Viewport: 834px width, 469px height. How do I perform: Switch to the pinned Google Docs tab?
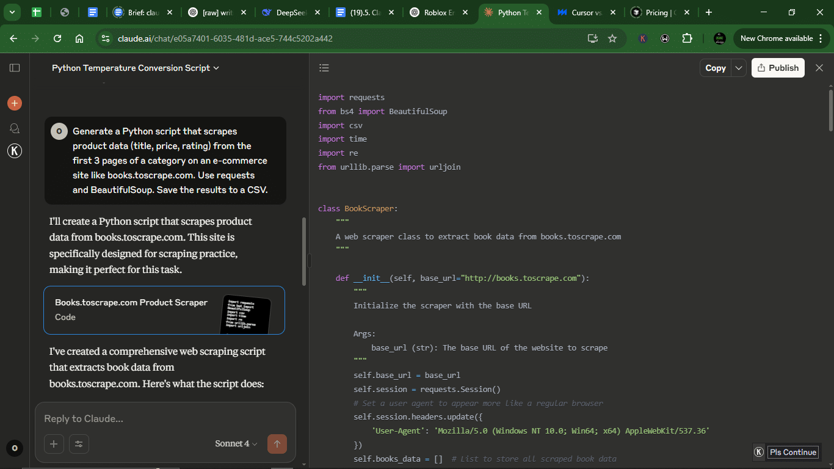tap(93, 12)
